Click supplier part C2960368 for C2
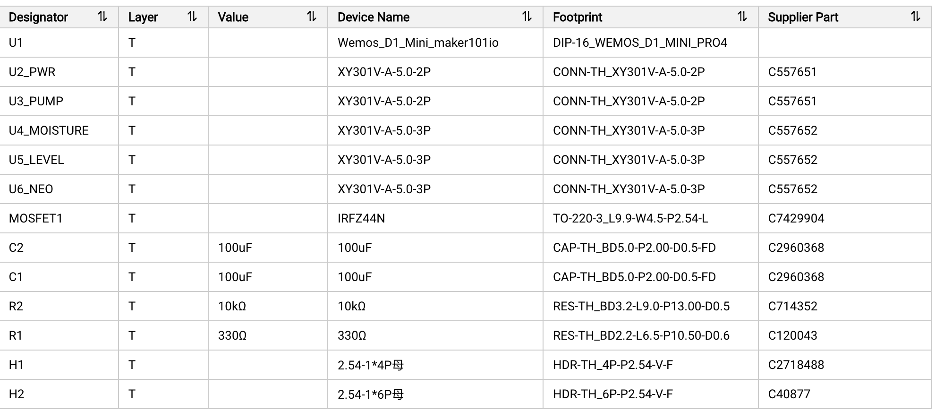 796,248
